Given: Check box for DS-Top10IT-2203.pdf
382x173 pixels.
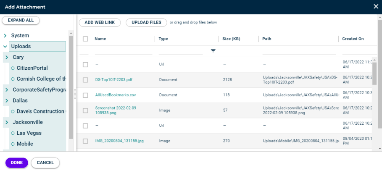Looking at the screenshot, I should pyautogui.click(x=85, y=80).
